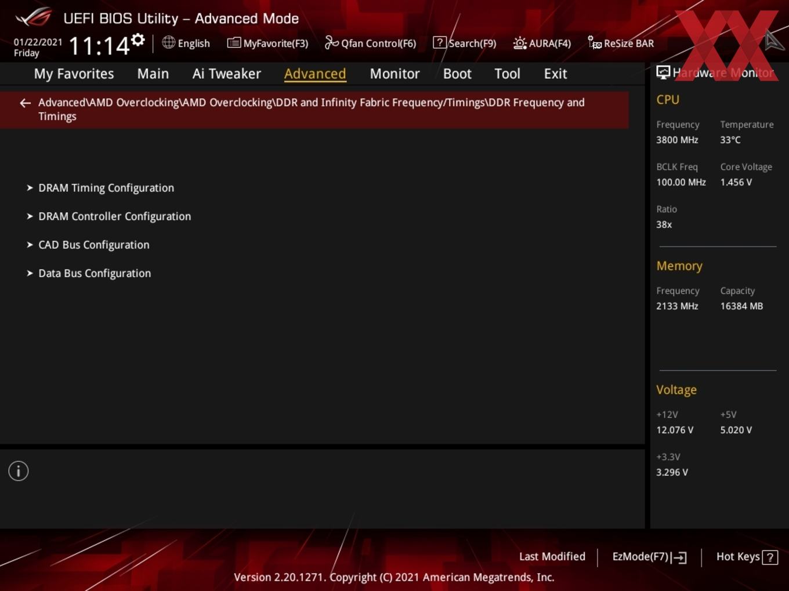This screenshot has width=789, height=591.
Task: Click the 11:14 clock display
Action: click(x=99, y=46)
